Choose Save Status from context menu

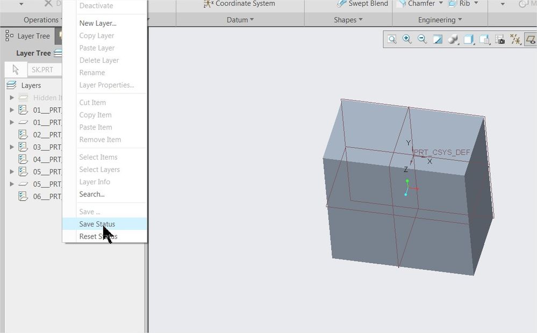[97, 224]
